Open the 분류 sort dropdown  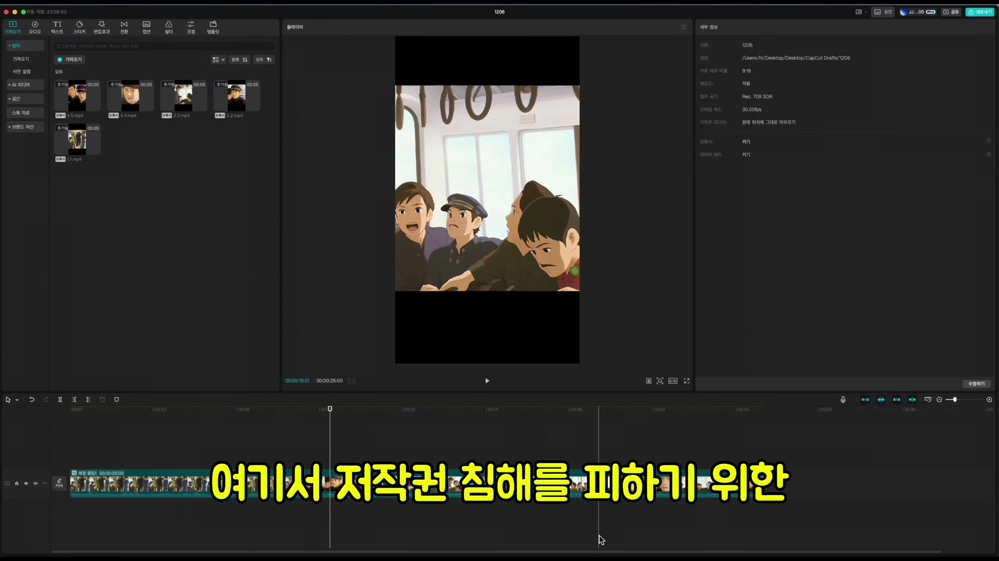point(239,60)
